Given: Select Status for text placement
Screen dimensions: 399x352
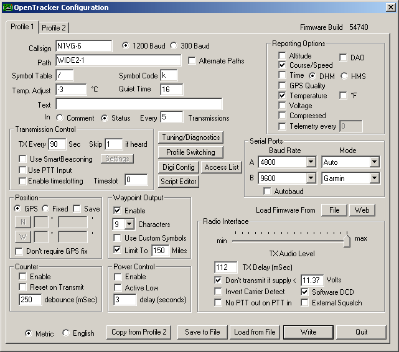Looking at the screenshot, I should (x=105, y=118).
